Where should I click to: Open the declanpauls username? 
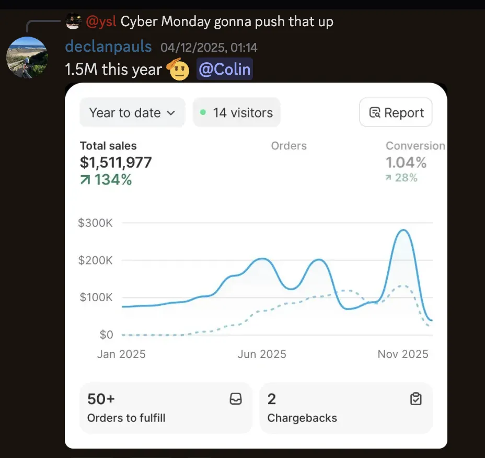click(x=108, y=47)
